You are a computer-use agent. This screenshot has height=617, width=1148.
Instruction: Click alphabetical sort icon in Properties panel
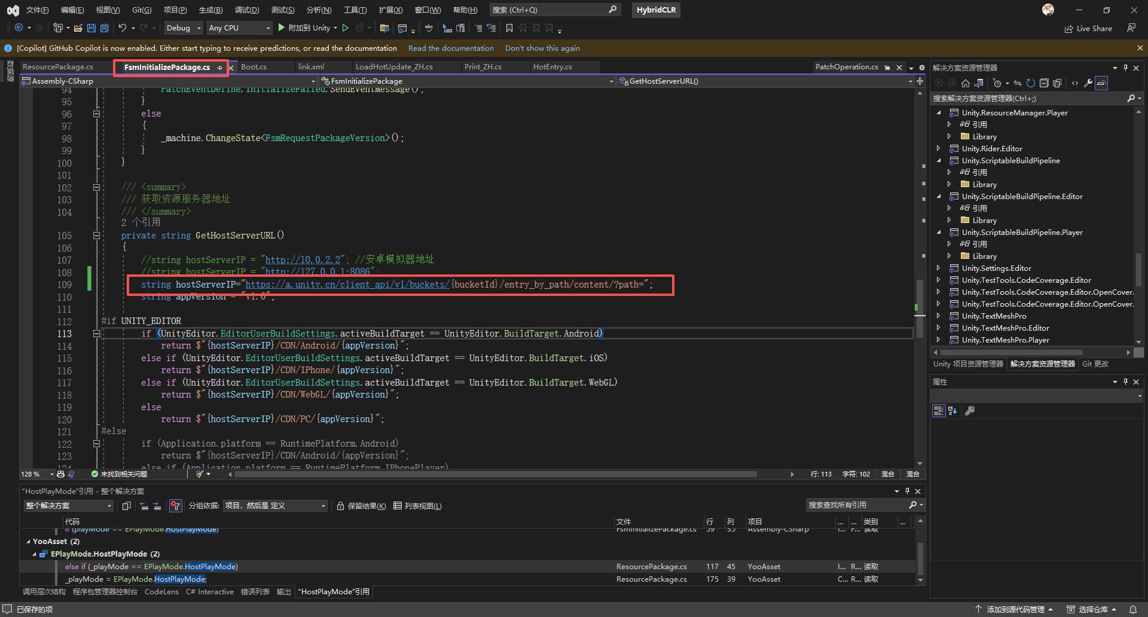(952, 411)
